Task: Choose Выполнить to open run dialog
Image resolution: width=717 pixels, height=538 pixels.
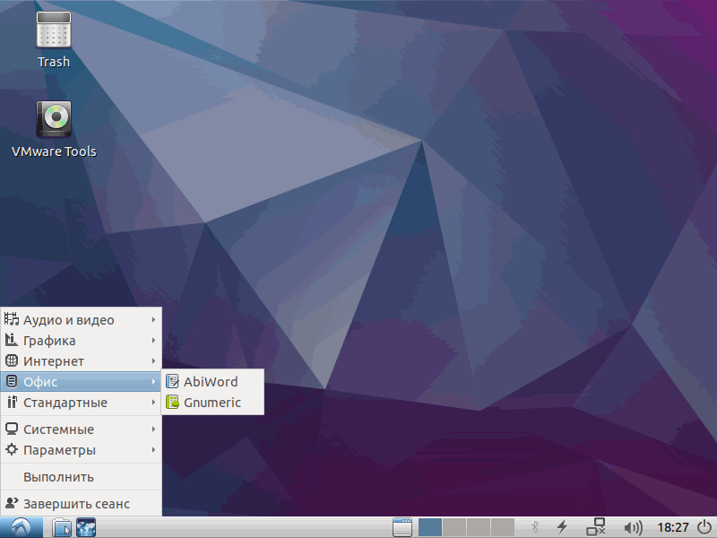Action: tap(59, 477)
